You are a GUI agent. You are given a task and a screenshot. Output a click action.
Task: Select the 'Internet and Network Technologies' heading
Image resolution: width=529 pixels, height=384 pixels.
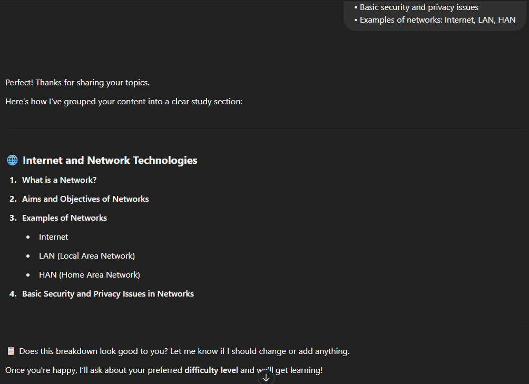110,161
